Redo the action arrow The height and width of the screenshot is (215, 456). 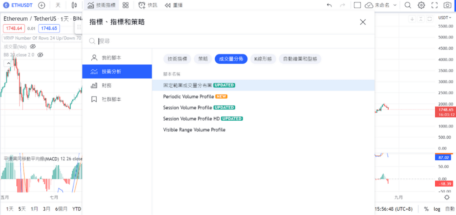[343, 5]
